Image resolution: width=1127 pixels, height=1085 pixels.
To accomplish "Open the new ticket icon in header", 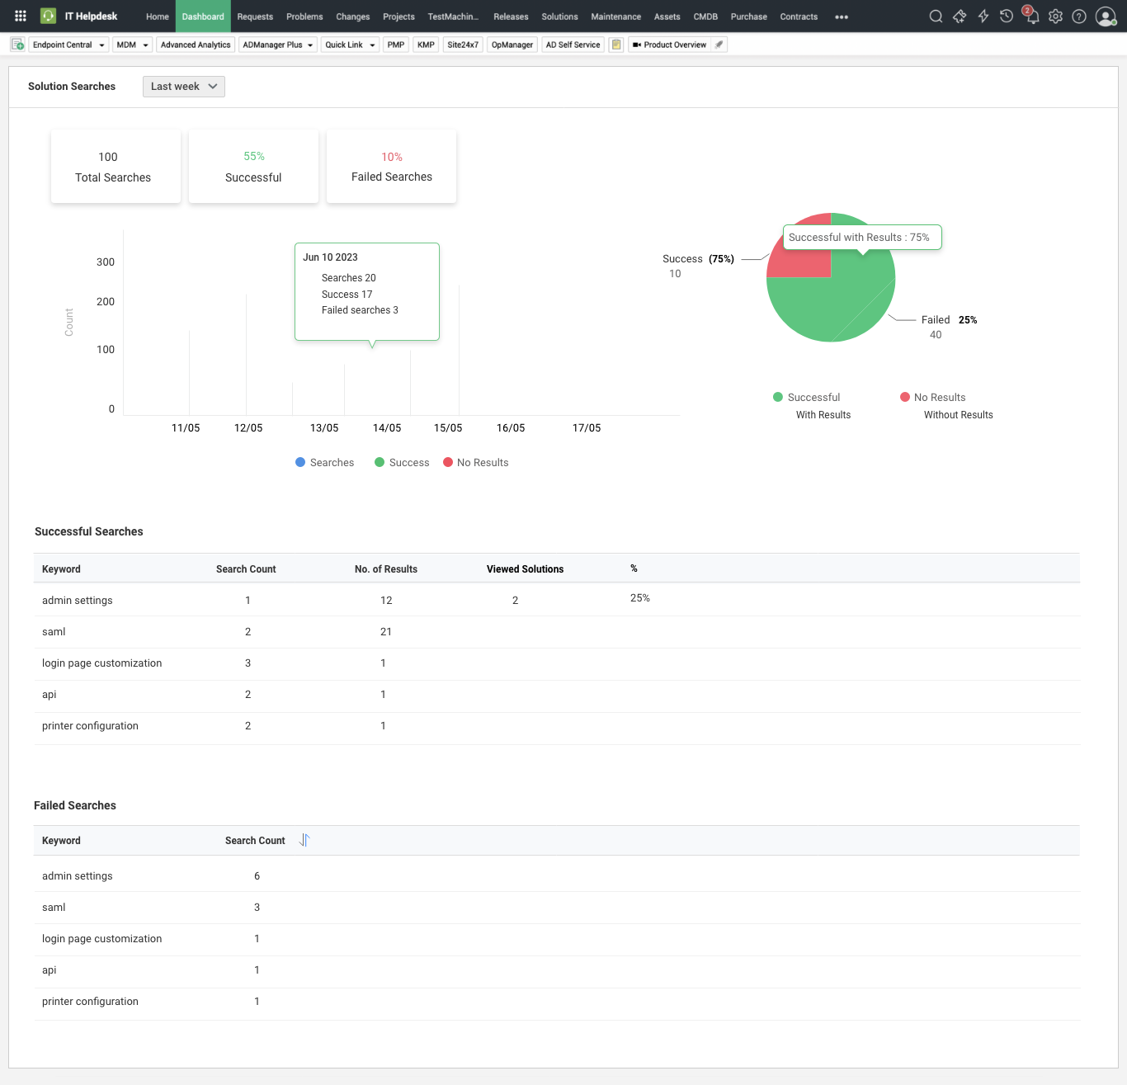I will pos(960,17).
